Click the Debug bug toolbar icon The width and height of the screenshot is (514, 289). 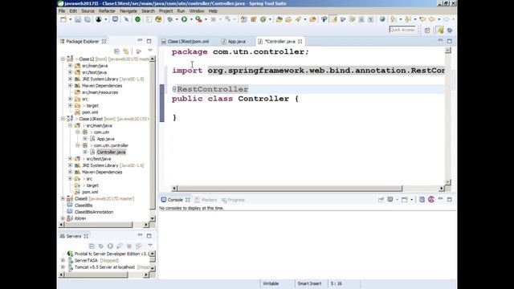[x=169, y=19]
